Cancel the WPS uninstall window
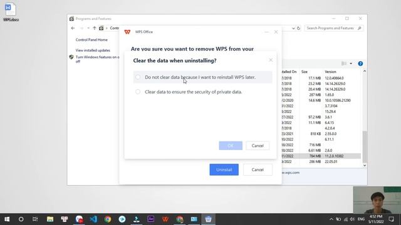The image size is (401, 225). pos(258,169)
